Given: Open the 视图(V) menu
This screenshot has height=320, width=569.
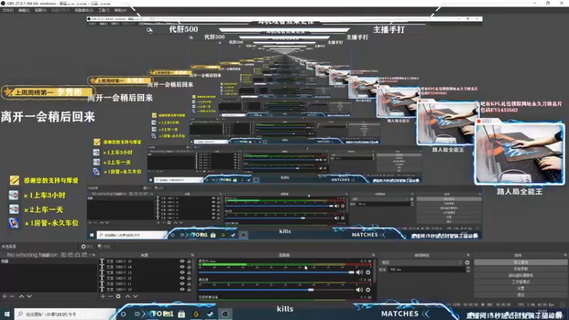Looking at the screenshot, I should 41,11.
